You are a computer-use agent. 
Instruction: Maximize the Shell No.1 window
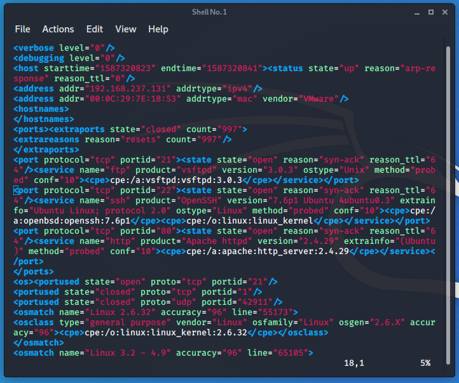tap(431, 12)
